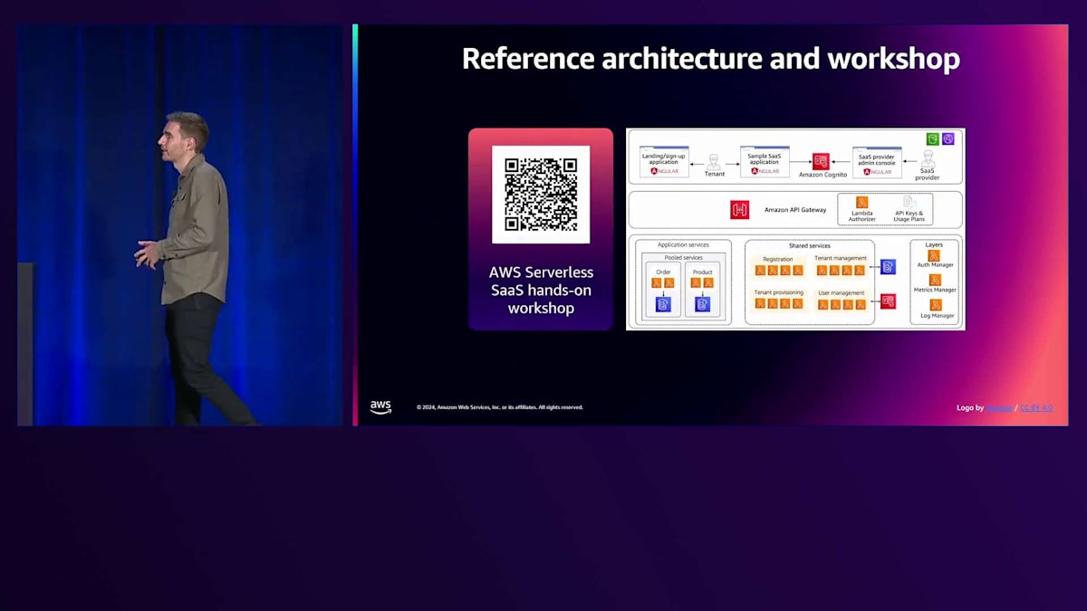Click the 'Reference architecture and workshop' title
The width and height of the screenshot is (1087, 611).
(x=711, y=59)
